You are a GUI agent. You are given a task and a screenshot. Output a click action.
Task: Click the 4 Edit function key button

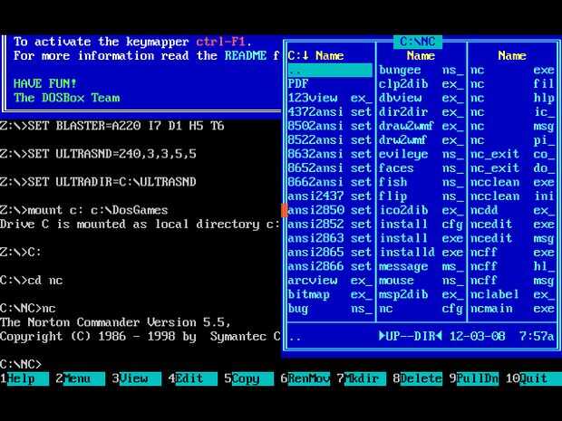point(193,378)
